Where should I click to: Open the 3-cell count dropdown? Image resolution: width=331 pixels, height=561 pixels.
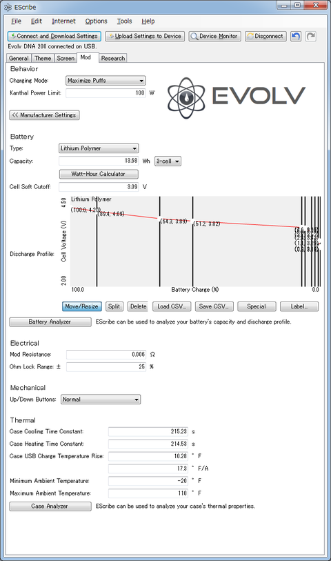168,161
